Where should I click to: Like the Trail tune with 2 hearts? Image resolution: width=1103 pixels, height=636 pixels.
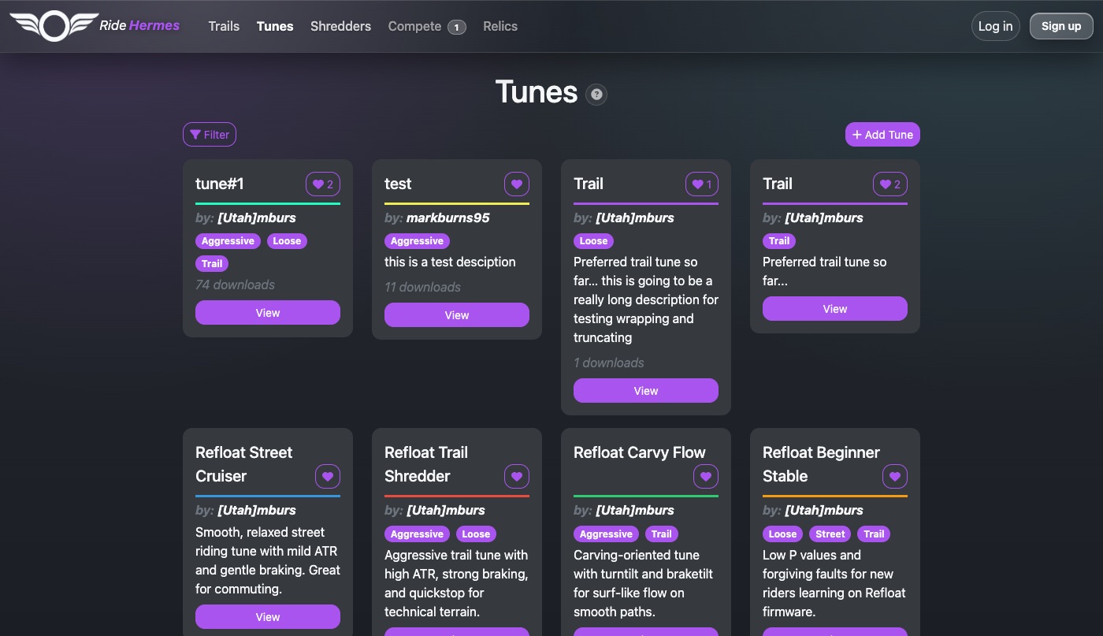click(890, 184)
